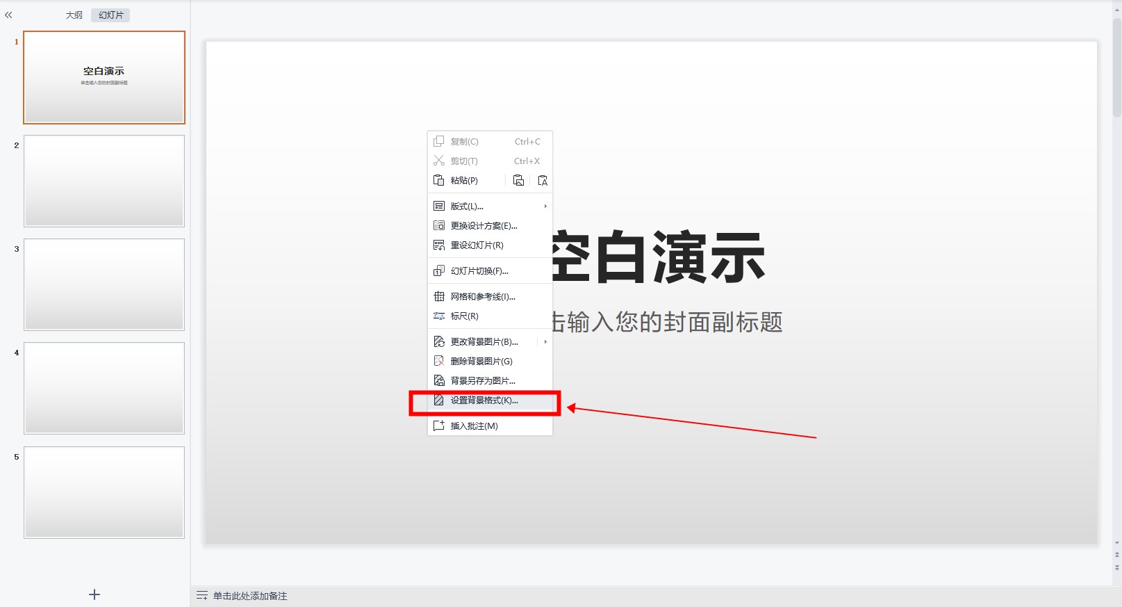Choose Format Background from context menu
1122x607 pixels.
tap(484, 400)
